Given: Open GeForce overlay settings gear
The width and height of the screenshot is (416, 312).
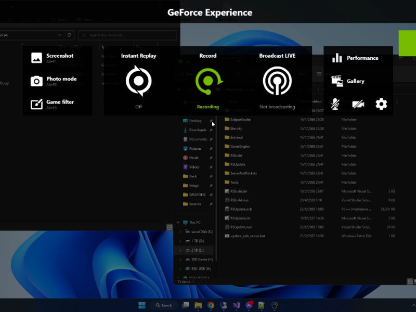Looking at the screenshot, I should point(381,104).
